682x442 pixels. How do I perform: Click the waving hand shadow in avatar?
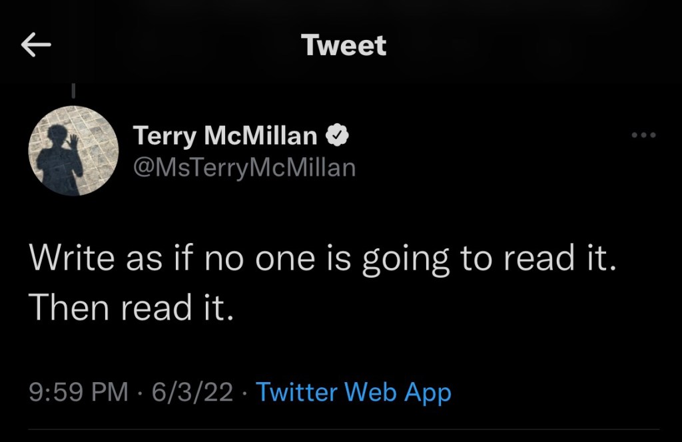point(73,140)
